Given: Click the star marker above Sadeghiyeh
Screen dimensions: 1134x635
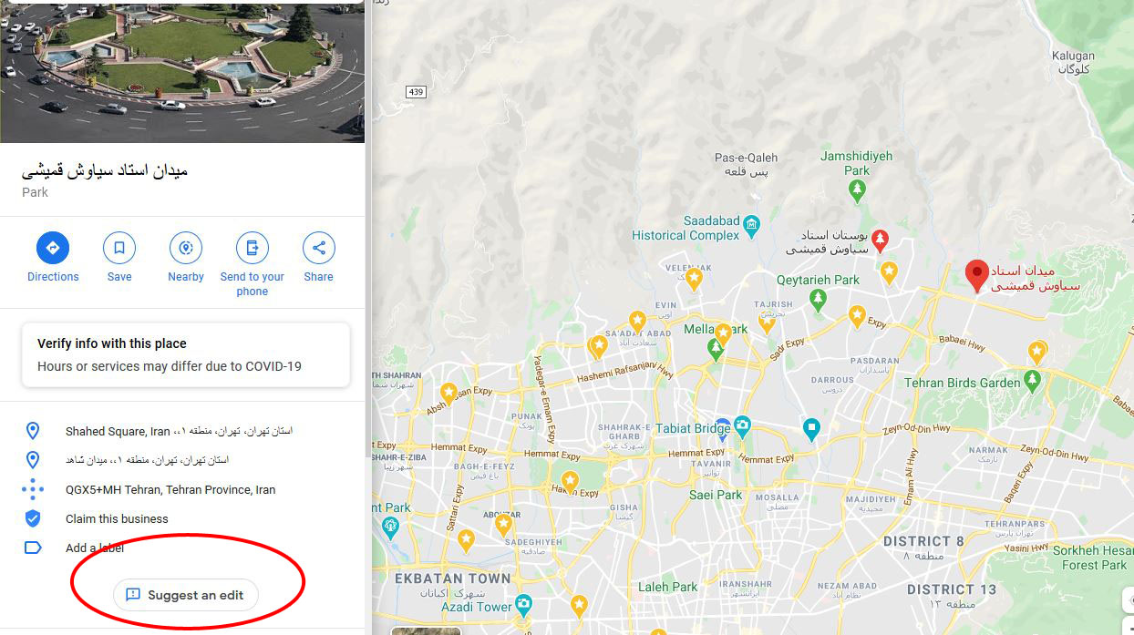Looking at the screenshot, I should [503, 524].
